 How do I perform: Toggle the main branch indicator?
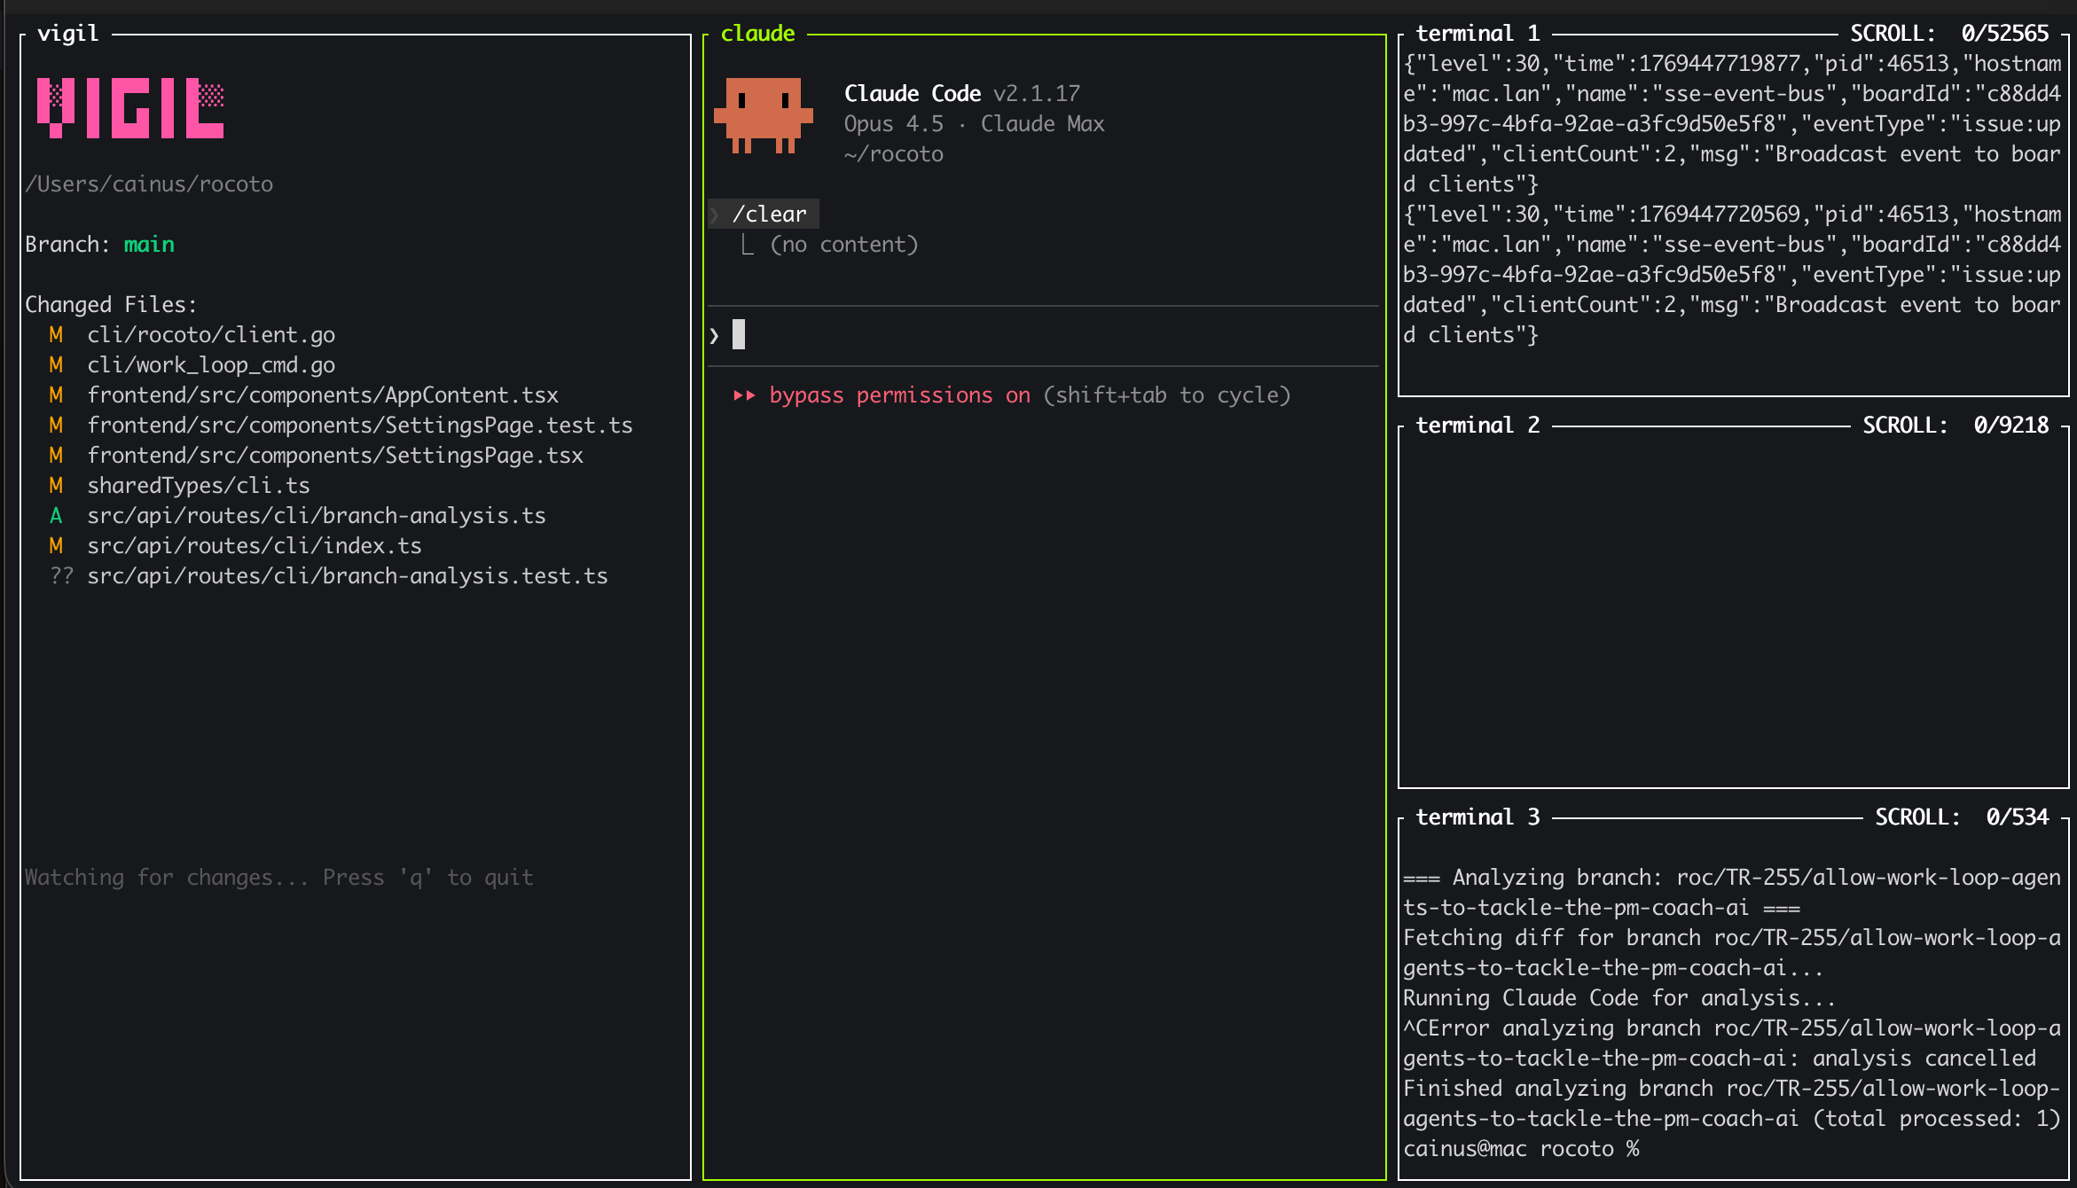(x=149, y=244)
